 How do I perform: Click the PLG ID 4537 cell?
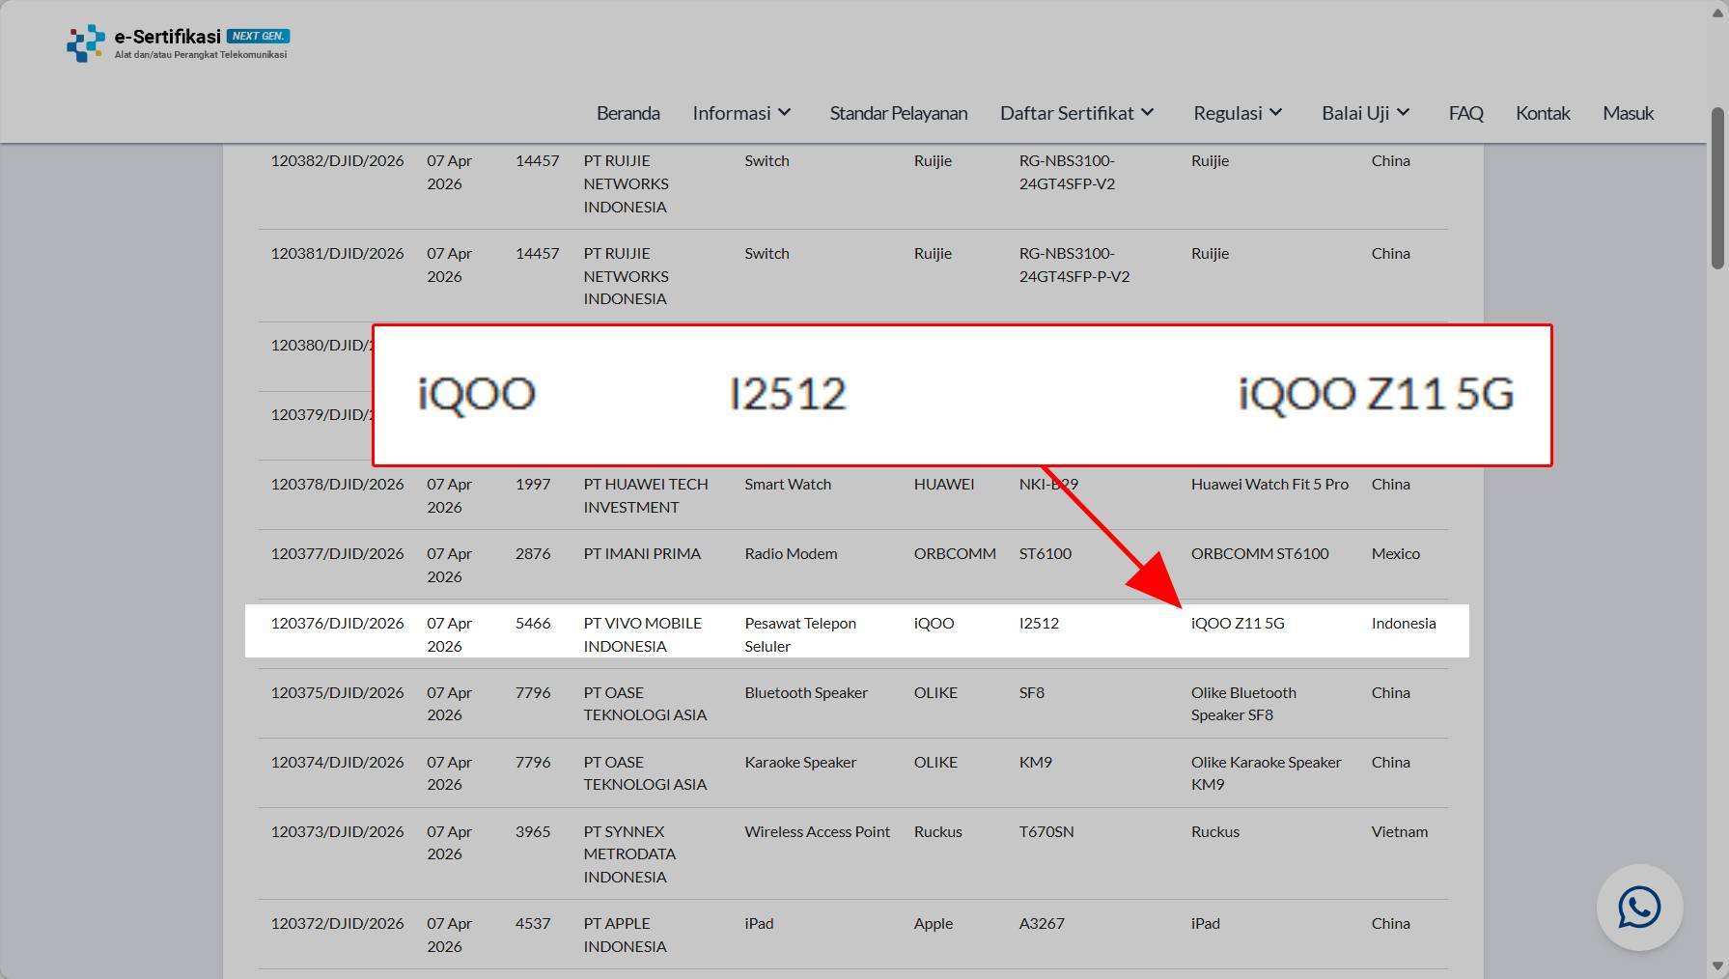pos(533,924)
